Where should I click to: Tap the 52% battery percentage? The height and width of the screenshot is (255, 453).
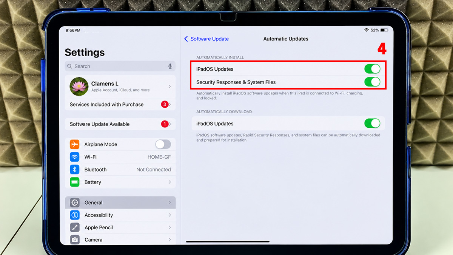(374, 30)
